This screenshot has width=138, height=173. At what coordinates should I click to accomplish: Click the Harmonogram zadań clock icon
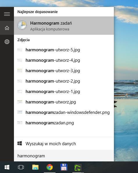tap(22, 25)
